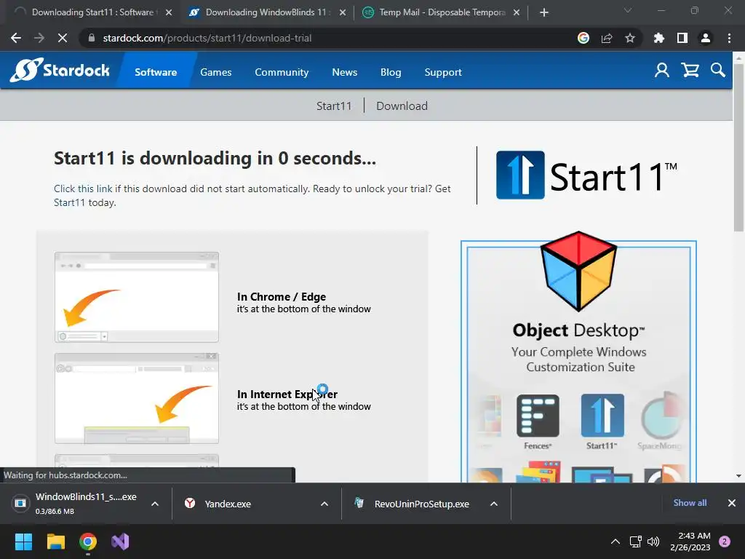Open the Blog menu item
Image resolution: width=745 pixels, height=559 pixels.
point(391,72)
